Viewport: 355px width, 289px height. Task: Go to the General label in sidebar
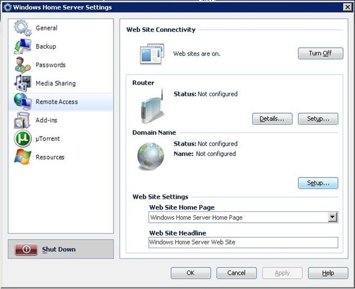(x=46, y=28)
